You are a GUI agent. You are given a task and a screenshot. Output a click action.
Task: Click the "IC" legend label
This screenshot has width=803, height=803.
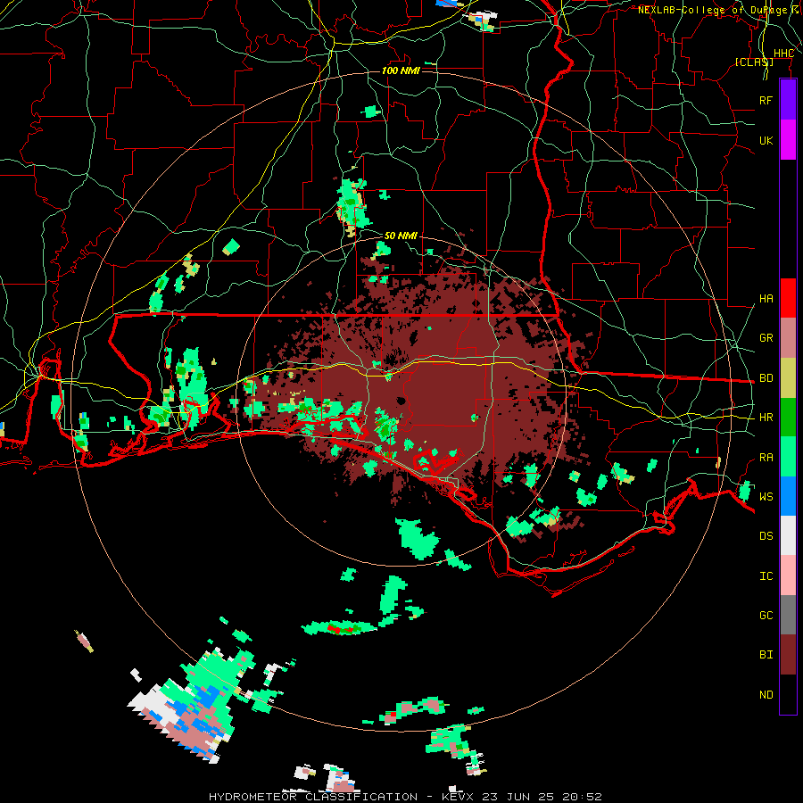coord(766,576)
